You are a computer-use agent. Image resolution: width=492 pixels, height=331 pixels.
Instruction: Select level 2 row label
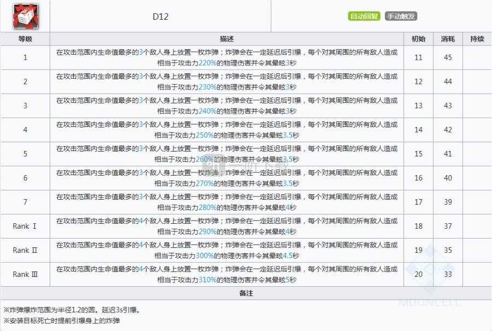(x=25, y=82)
